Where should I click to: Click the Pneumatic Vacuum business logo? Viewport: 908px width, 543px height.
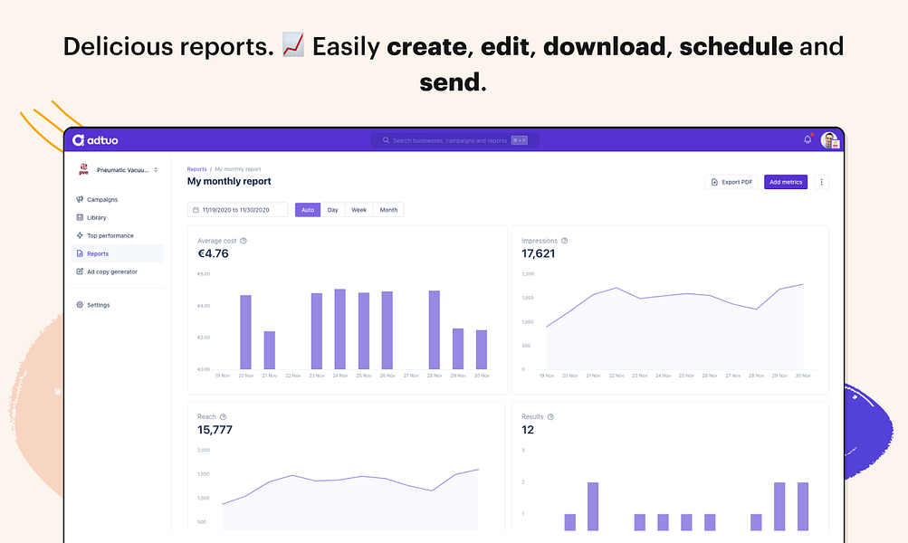[84, 169]
